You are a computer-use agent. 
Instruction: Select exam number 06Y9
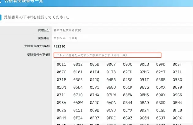[x=177, y=87]
